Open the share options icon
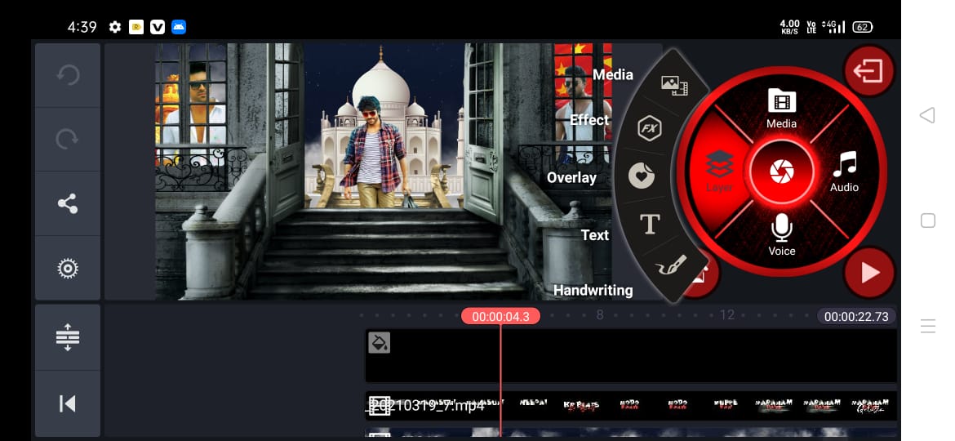The image size is (955, 441). click(68, 204)
